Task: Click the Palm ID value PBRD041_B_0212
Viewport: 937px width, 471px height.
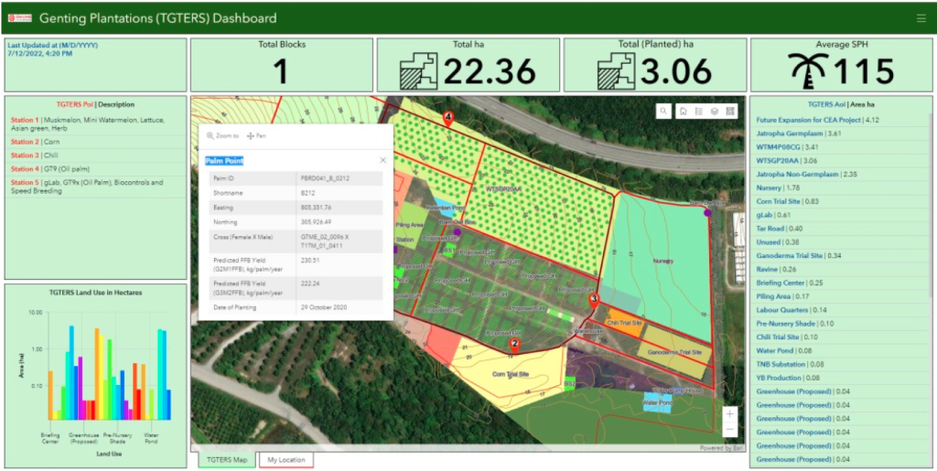Action: [327, 178]
